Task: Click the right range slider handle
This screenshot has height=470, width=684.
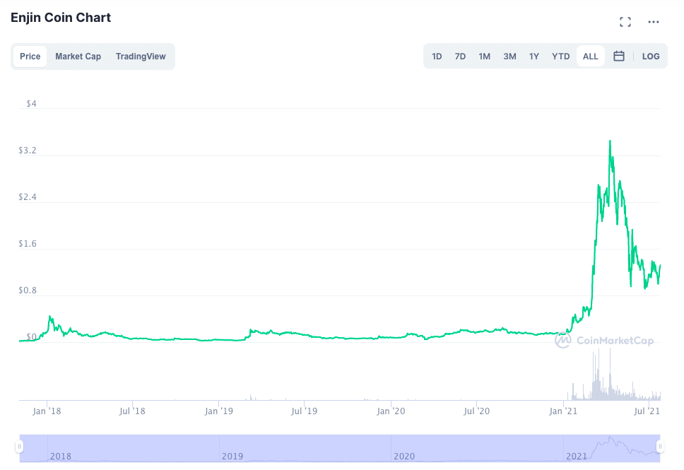Action: [660, 447]
